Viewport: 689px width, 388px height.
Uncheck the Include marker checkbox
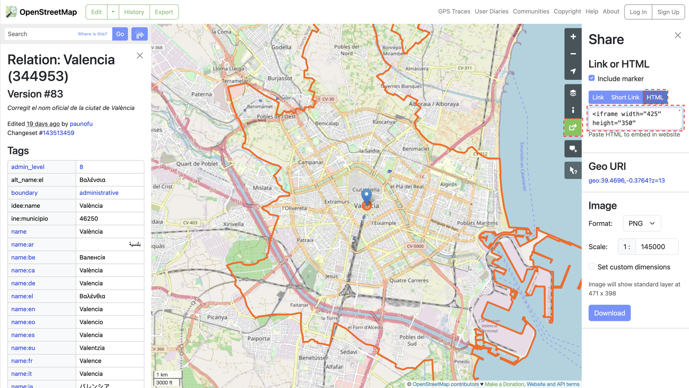(592, 78)
